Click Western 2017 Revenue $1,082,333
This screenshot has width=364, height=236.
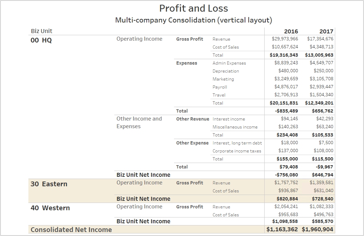coord(321,207)
